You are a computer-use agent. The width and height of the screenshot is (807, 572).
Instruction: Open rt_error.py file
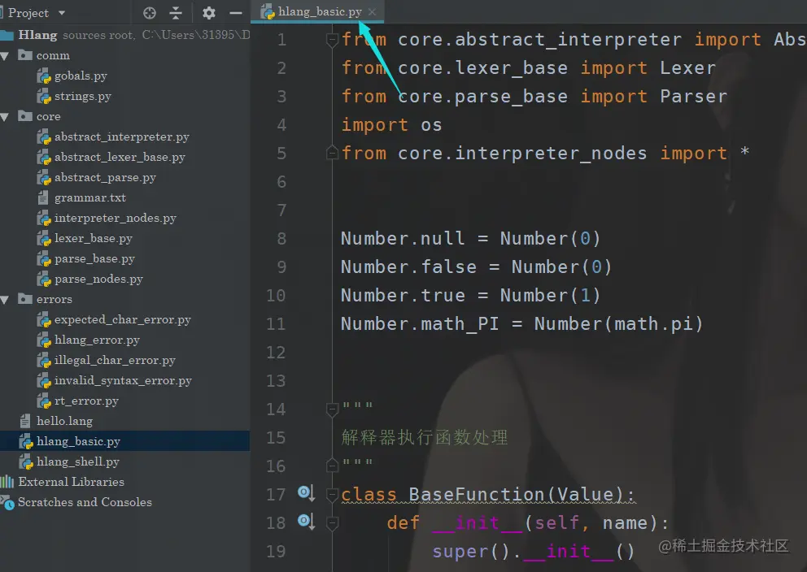coord(86,401)
